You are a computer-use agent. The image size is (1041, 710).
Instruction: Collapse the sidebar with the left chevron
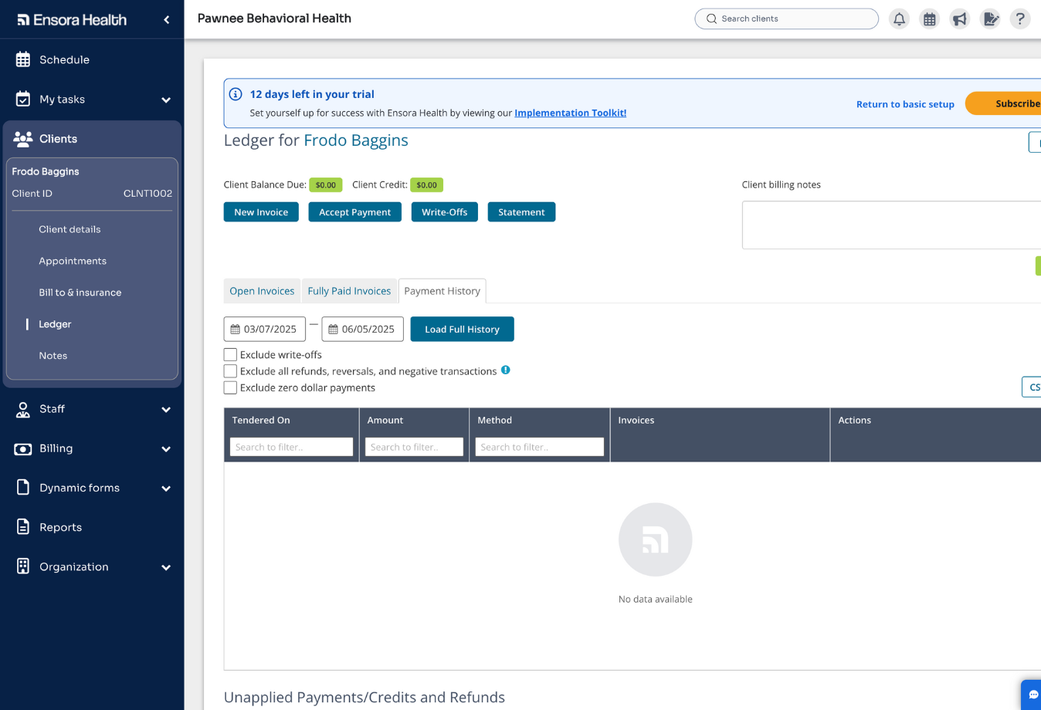pos(167,20)
